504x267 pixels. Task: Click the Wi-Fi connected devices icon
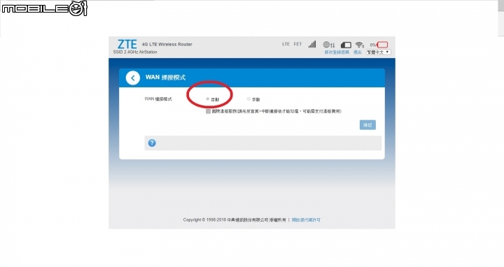tap(360, 45)
